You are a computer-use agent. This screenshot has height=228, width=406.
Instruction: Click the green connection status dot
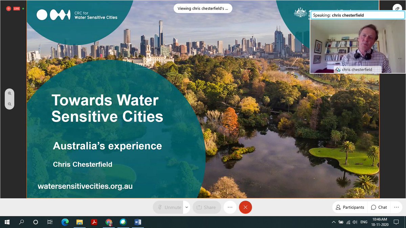point(23,9)
